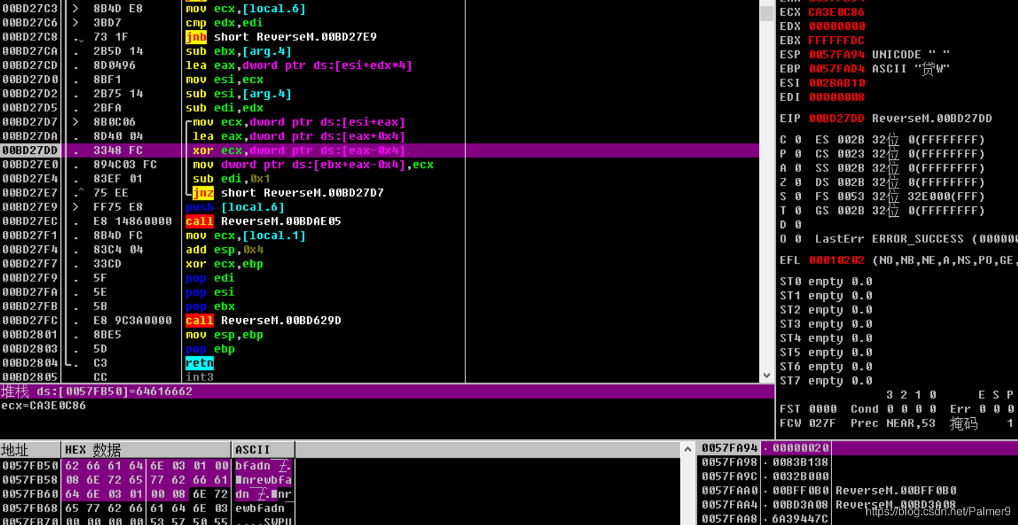Select the ST0 empty 0.0 FPU register
Viewport: 1018px width, 525px height.
[x=826, y=281]
